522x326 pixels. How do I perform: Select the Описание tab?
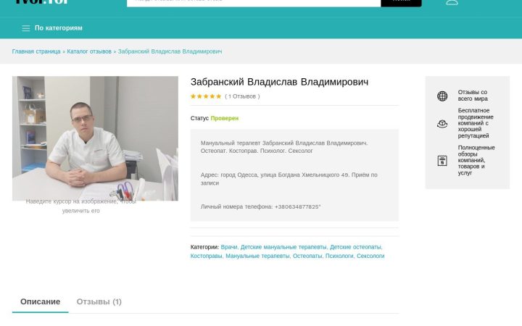(x=41, y=301)
